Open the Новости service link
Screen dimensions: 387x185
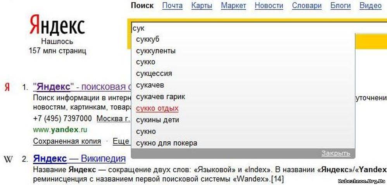pyautogui.click(x=269, y=5)
